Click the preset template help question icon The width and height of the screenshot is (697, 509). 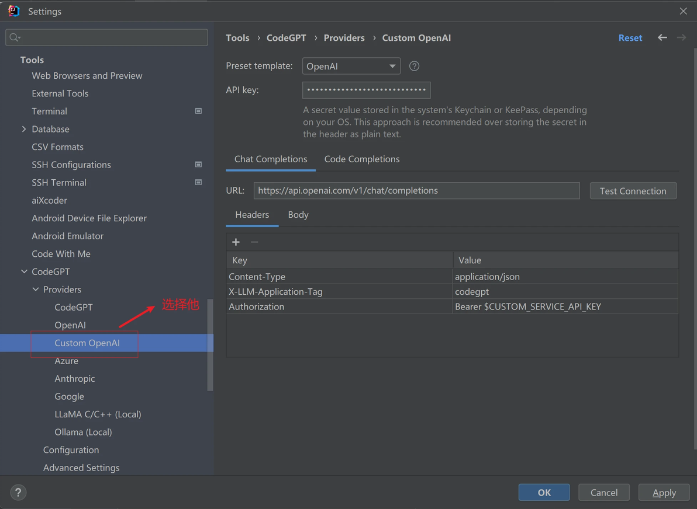(414, 66)
